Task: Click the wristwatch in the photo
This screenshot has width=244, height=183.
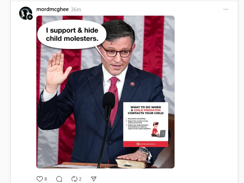Action: [x=145, y=152]
